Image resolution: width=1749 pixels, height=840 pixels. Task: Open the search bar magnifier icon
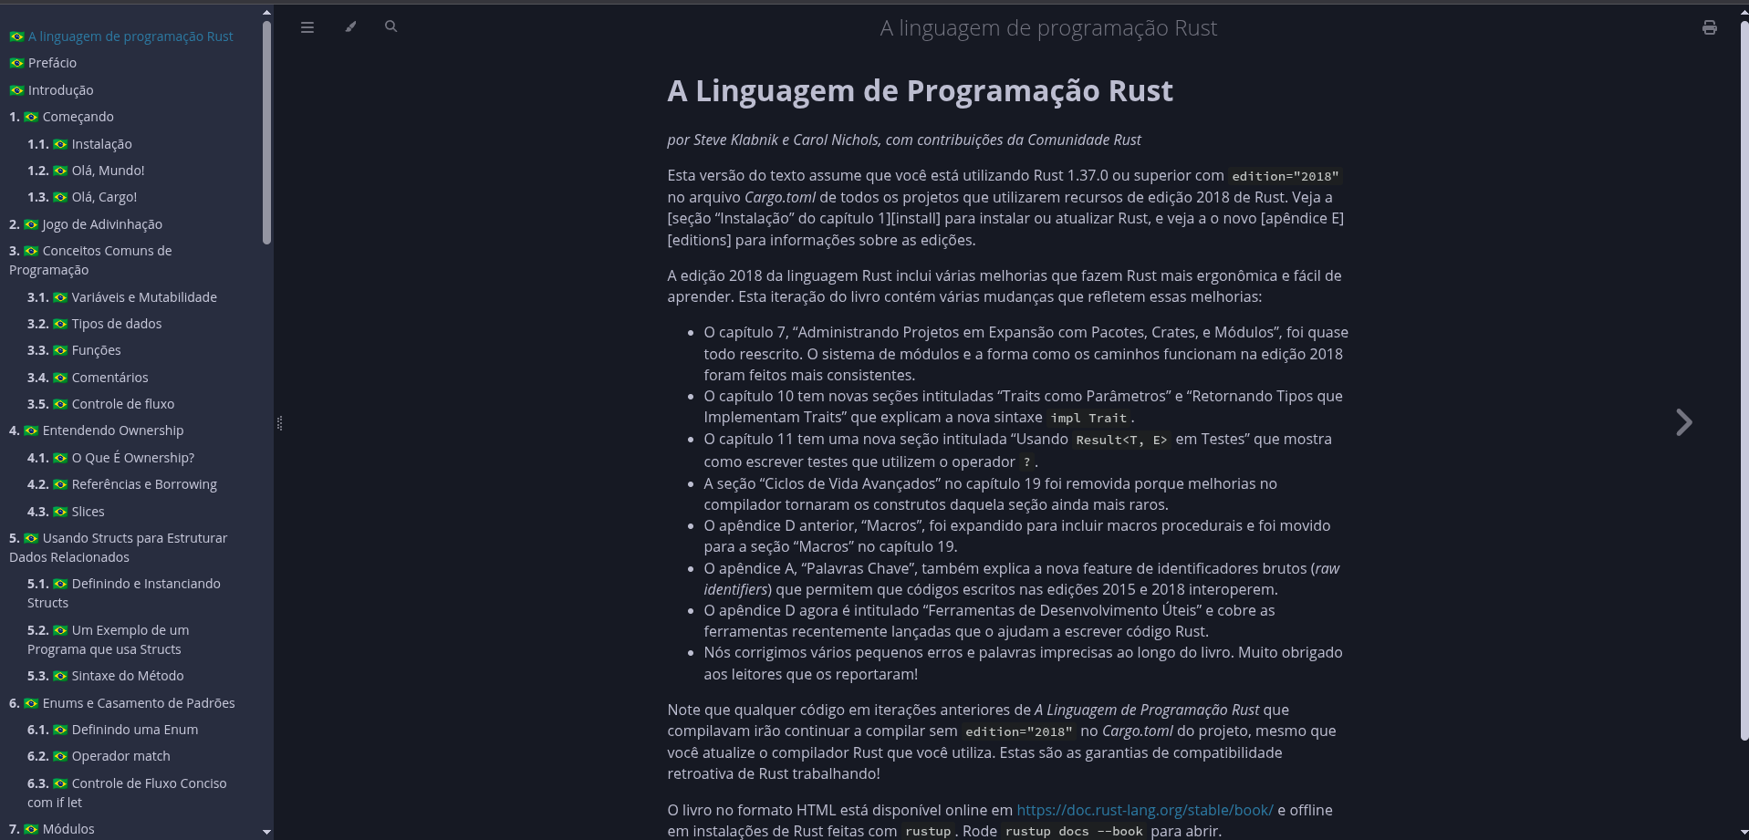[390, 26]
